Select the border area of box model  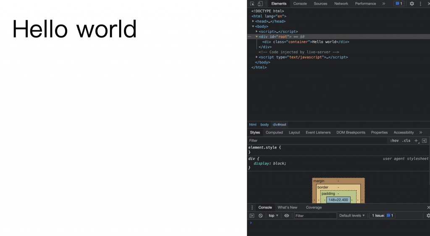coord(323,187)
